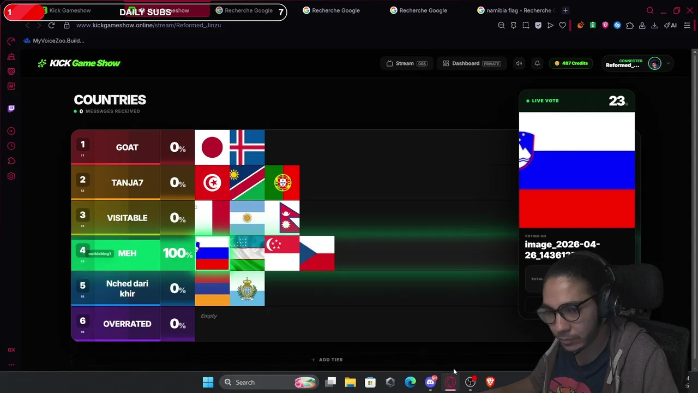Image resolution: width=698 pixels, height=393 pixels.
Task: Open the Windows Start menu
Action: [x=208, y=382]
